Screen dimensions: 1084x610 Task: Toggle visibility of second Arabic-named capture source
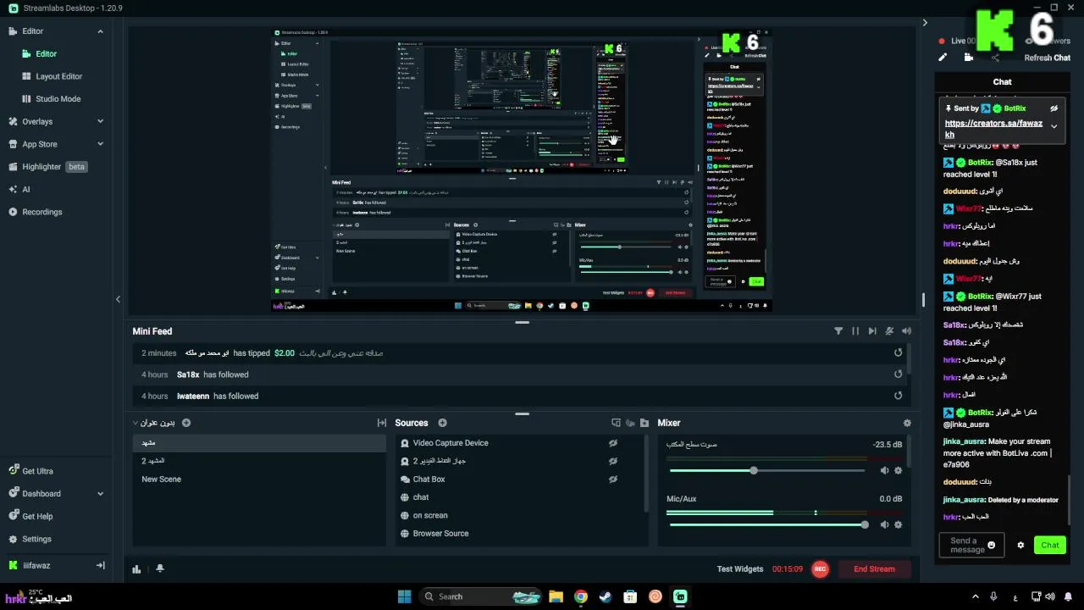pos(613,461)
